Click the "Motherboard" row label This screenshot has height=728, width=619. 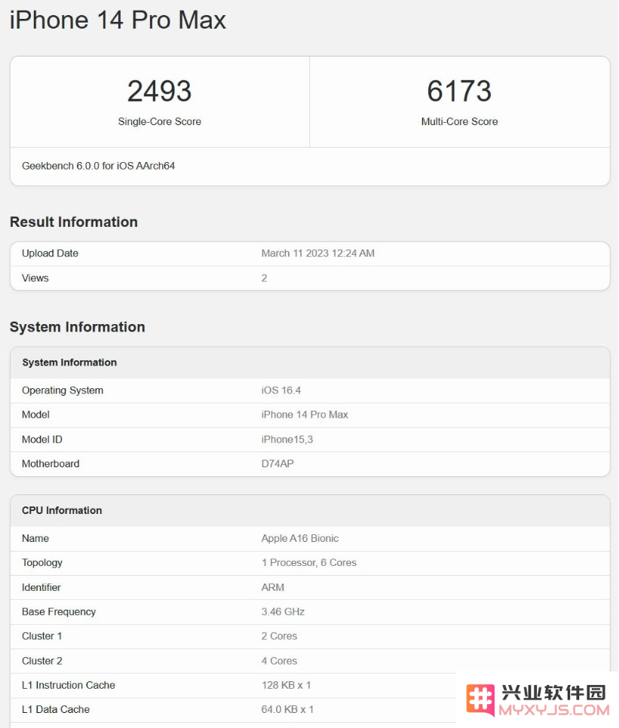click(x=51, y=463)
